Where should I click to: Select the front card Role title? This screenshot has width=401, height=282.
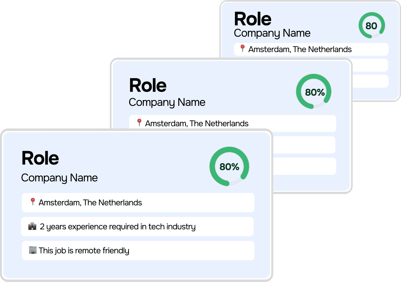click(40, 158)
